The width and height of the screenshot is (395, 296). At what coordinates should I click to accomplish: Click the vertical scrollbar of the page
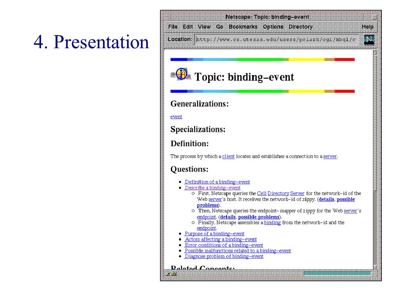pyautogui.click(x=375, y=160)
